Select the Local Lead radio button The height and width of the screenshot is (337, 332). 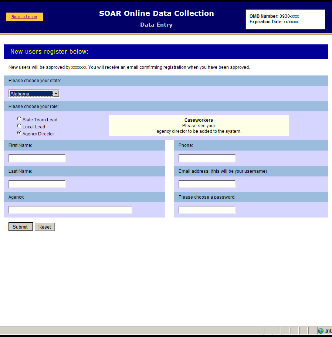click(x=19, y=126)
